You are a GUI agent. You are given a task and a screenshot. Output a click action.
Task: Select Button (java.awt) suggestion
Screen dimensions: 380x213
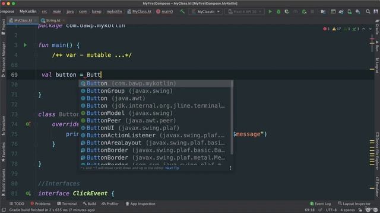coord(155,98)
